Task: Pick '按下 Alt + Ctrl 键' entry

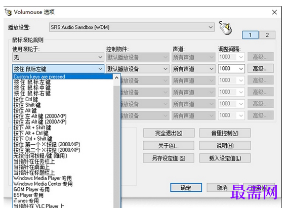Action: [x=63, y=133]
